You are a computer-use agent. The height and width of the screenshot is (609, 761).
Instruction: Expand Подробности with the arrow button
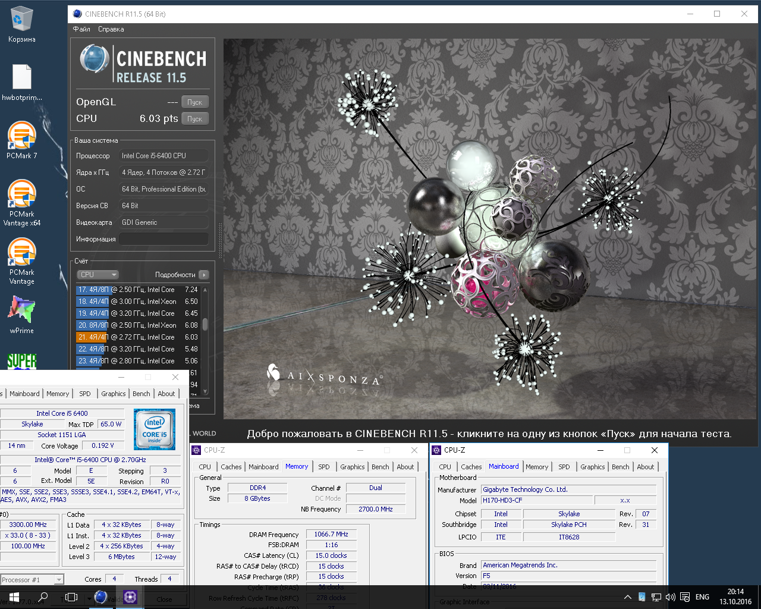pos(204,275)
